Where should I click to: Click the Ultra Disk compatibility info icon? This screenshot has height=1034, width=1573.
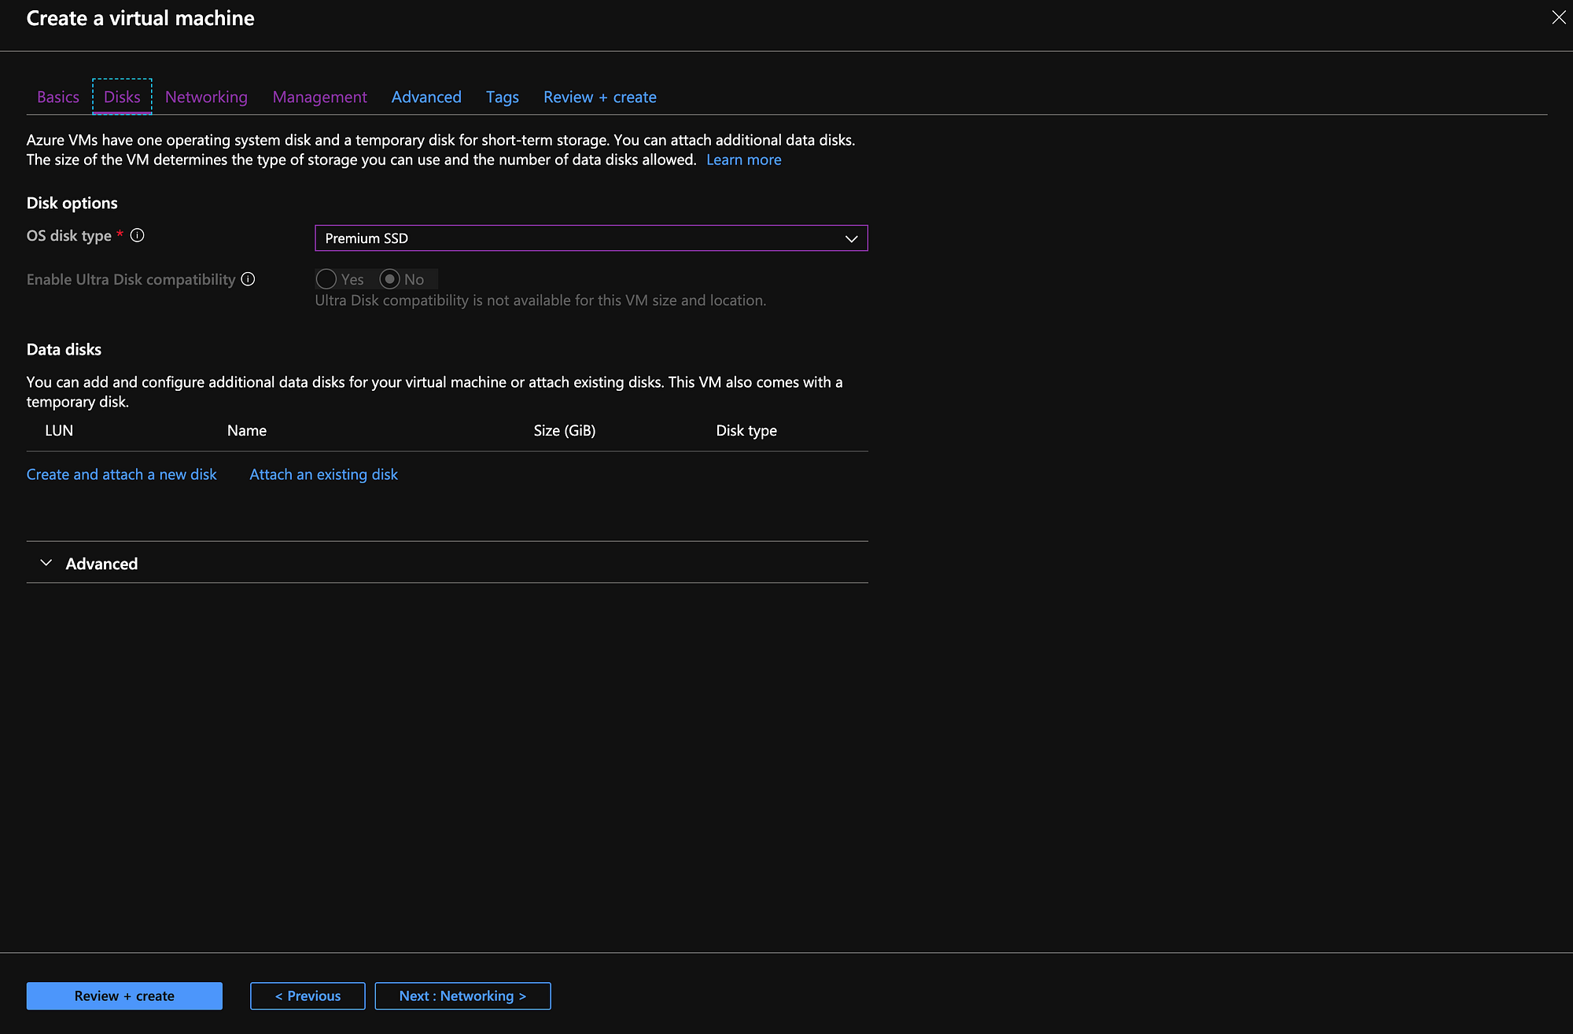pyautogui.click(x=248, y=279)
